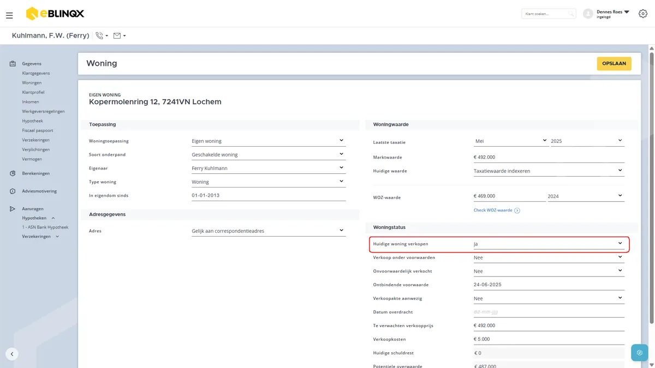Click the Datum overdracht date field
655x368 pixels.
[x=549, y=312]
